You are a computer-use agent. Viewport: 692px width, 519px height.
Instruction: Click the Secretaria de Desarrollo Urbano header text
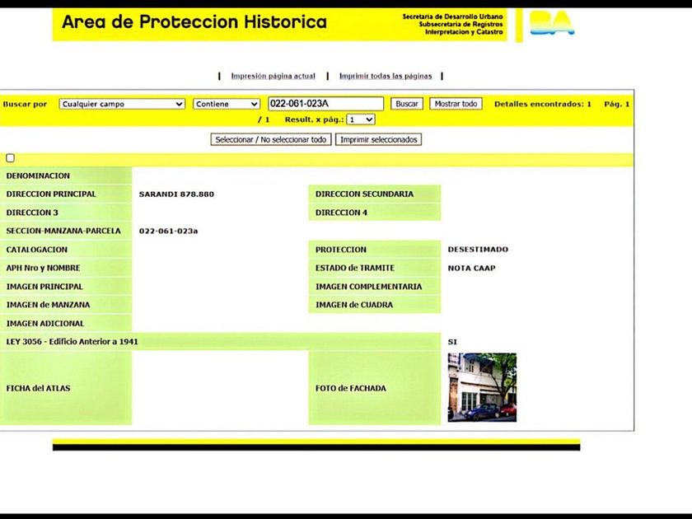[452, 16]
